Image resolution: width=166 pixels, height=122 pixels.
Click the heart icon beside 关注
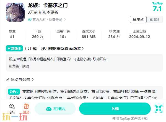coord(110,31)
